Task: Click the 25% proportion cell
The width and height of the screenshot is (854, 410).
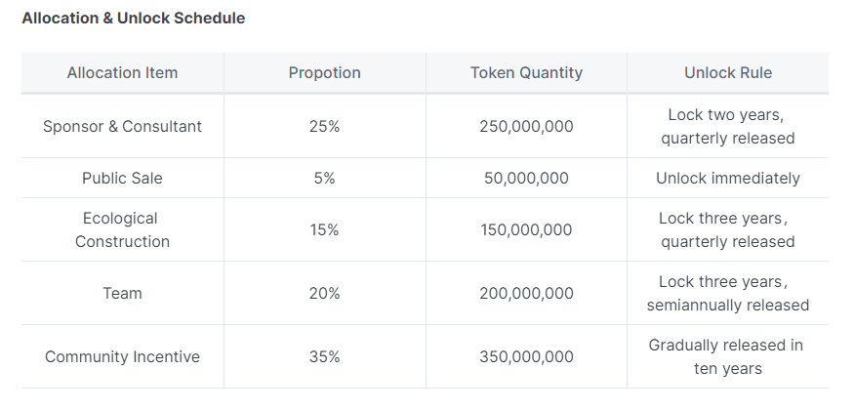Action: pos(324,127)
